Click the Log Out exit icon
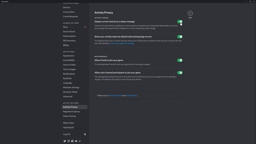The width and height of the screenshot is (256, 144). [85, 134]
